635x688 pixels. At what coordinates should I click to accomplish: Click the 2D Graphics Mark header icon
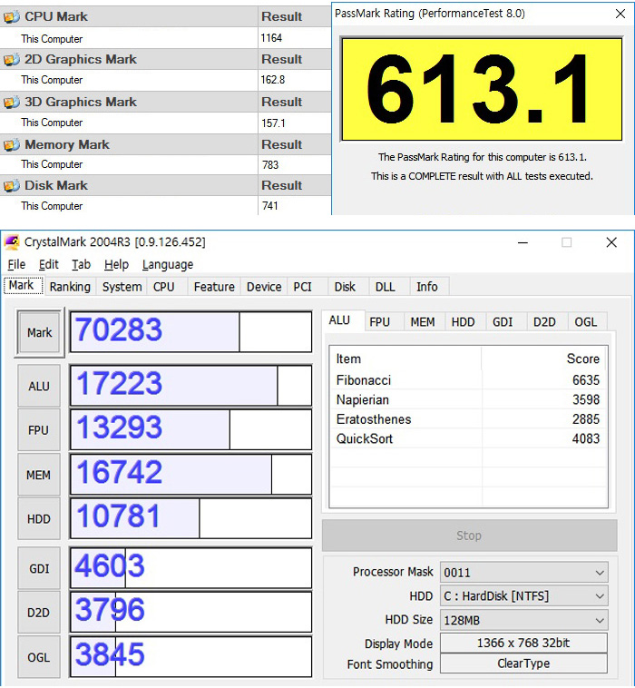[12, 60]
